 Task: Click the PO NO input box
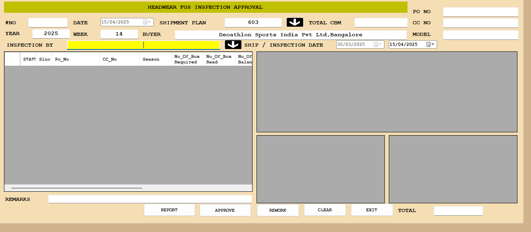tap(480, 12)
